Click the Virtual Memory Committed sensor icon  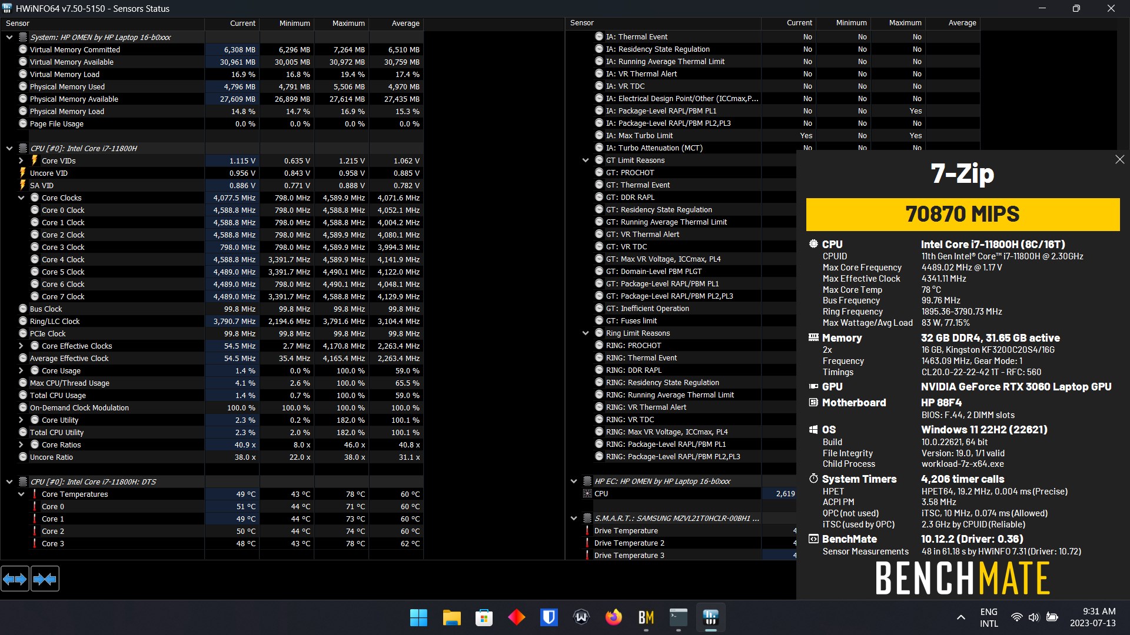click(23, 49)
